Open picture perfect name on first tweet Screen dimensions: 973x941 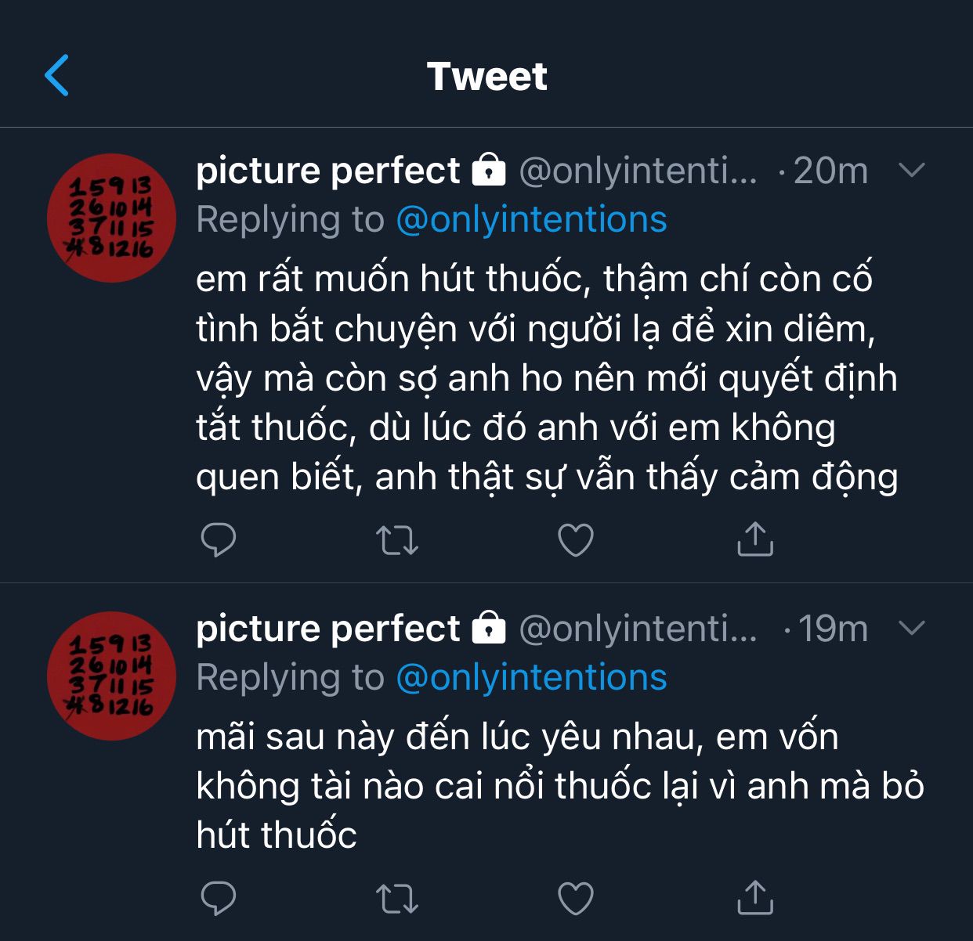(x=327, y=171)
